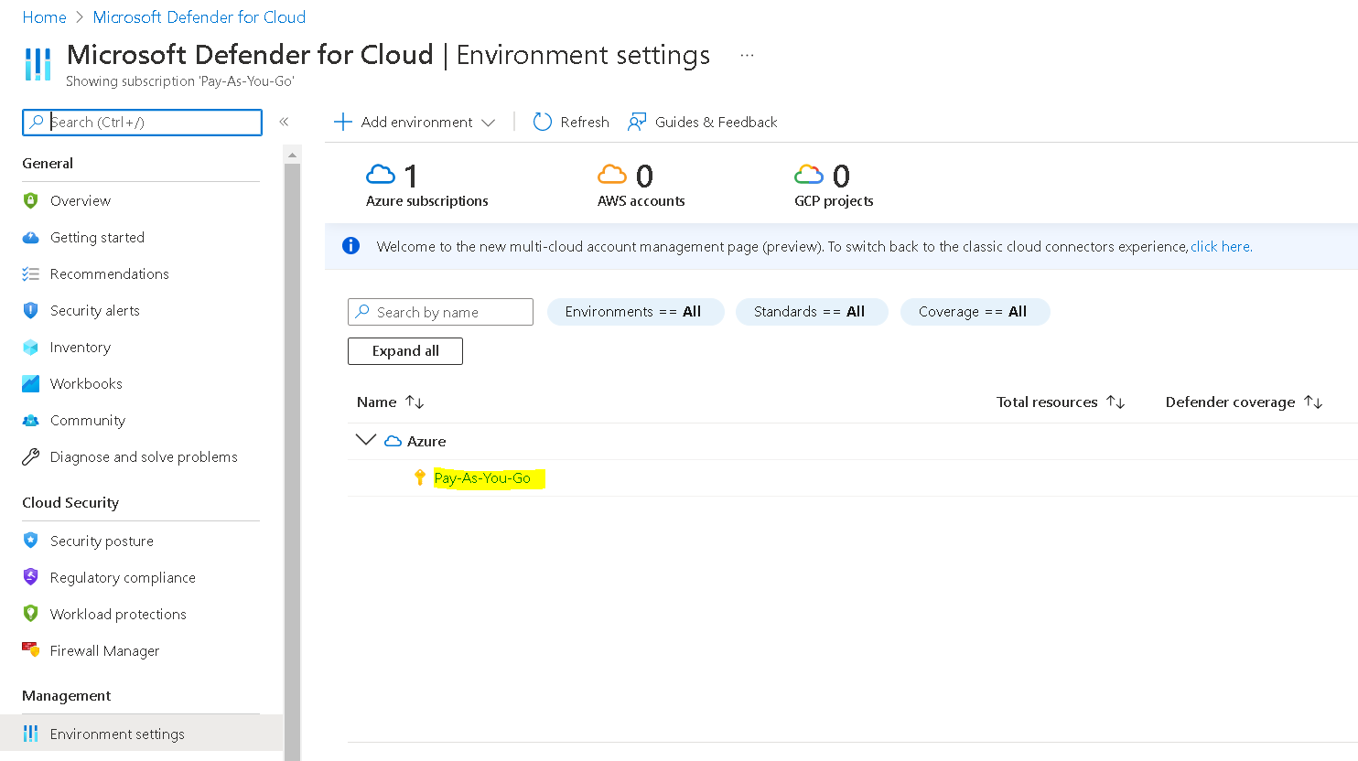This screenshot has height=761, width=1358.
Task: Click the Refresh button label
Action: coord(585,122)
